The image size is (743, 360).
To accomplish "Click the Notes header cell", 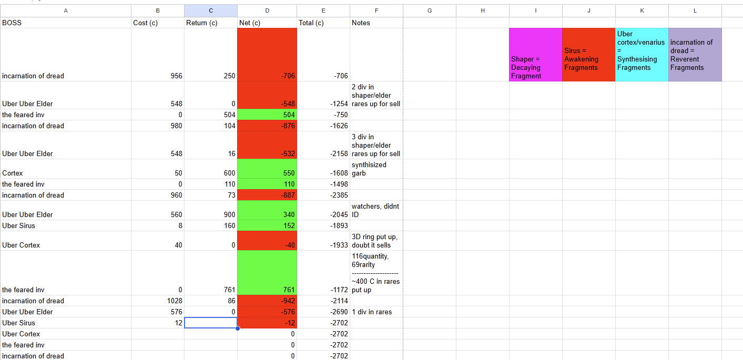I will coord(376,23).
